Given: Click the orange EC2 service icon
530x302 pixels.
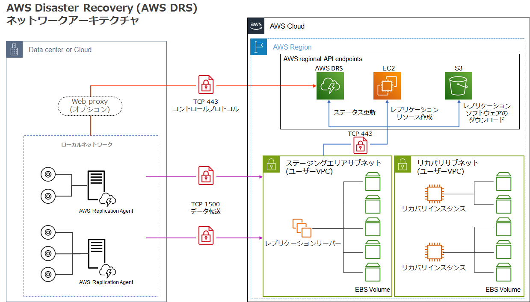Looking at the screenshot, I should (x=387, y=86).
